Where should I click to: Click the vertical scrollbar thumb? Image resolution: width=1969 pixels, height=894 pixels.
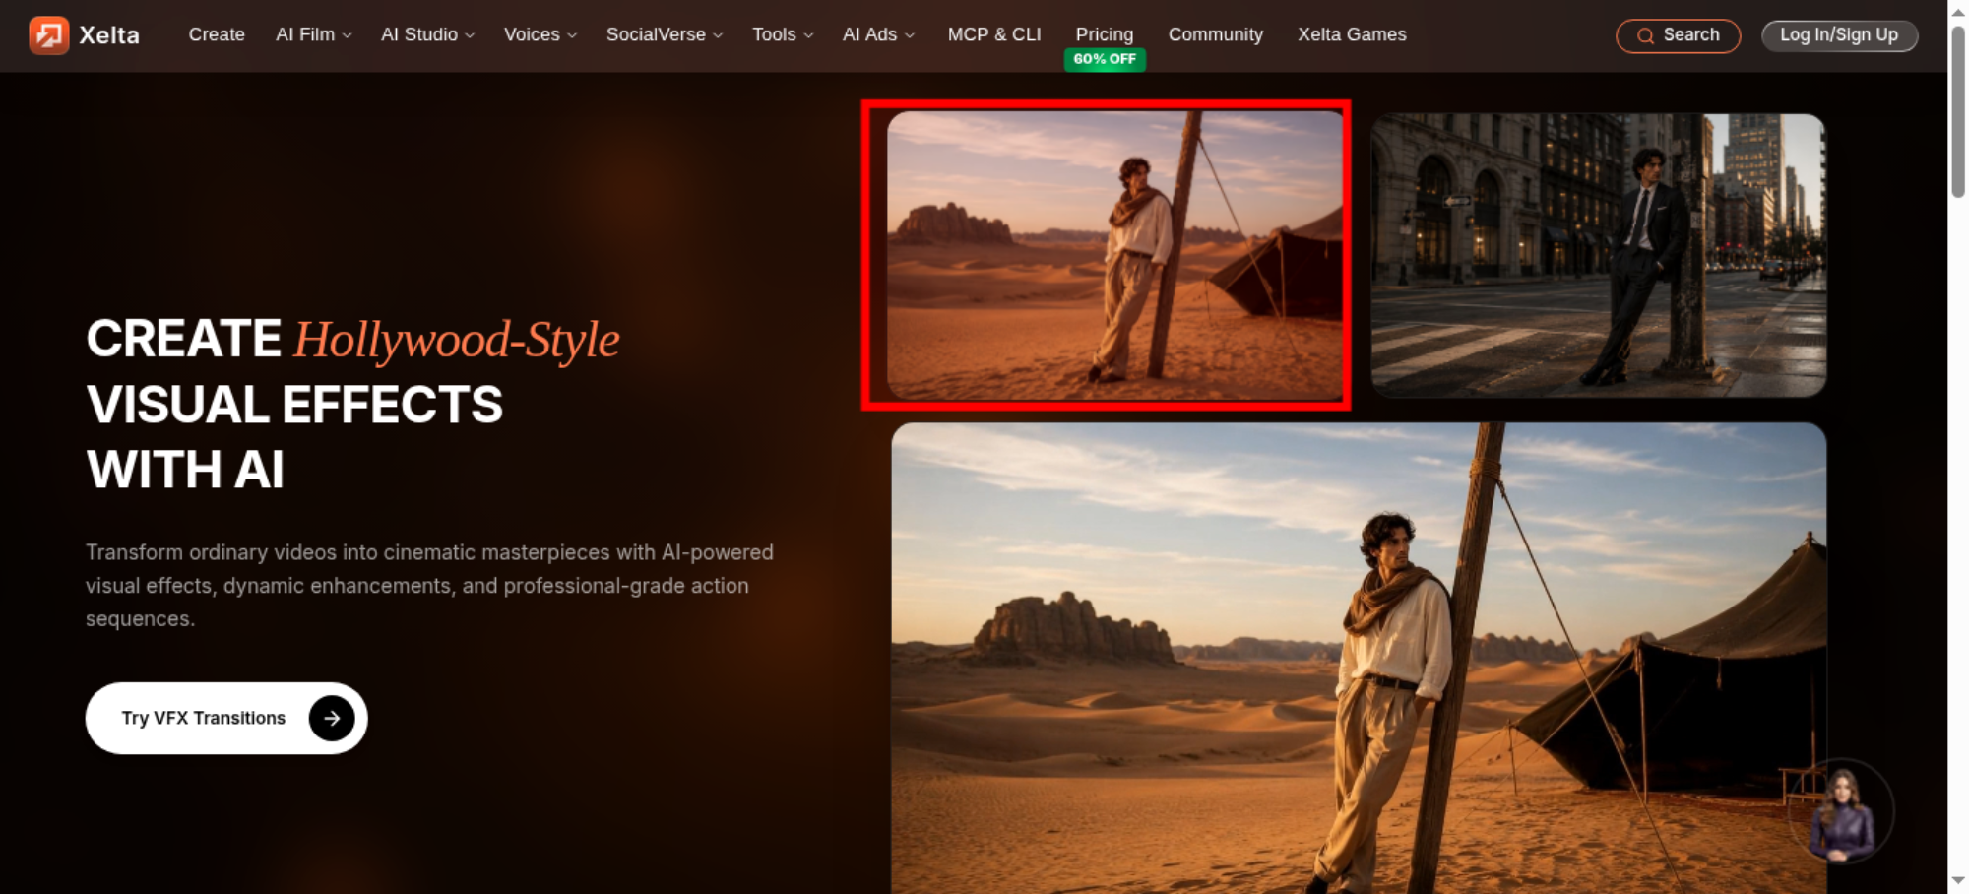pos(1958,110)
